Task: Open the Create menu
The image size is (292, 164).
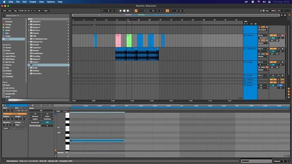Action: tap(32, 2)
